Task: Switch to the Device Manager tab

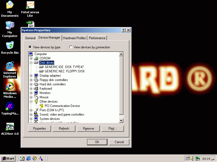Action: (x=49, y=38)
